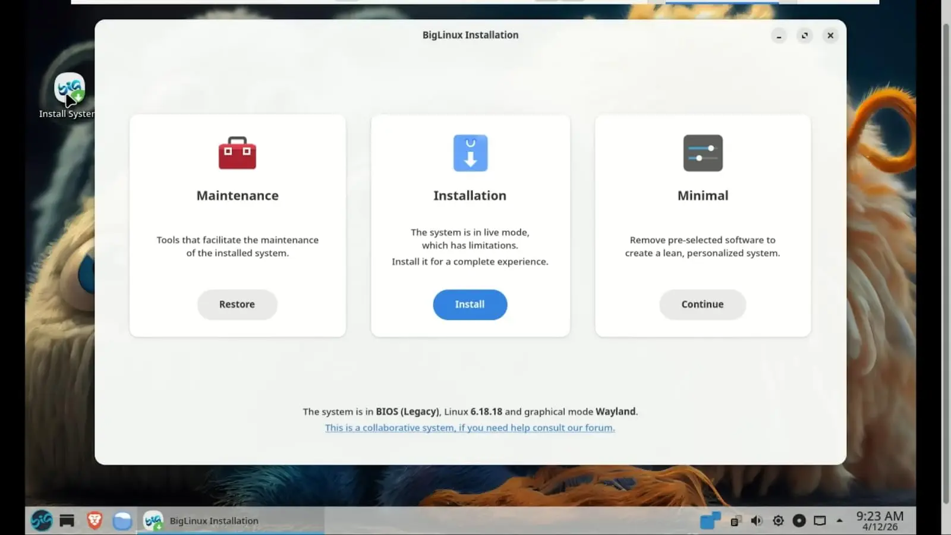951x535 pixels.
Task: Expand hidden system tray icons arrow
Action: point(839,521)
